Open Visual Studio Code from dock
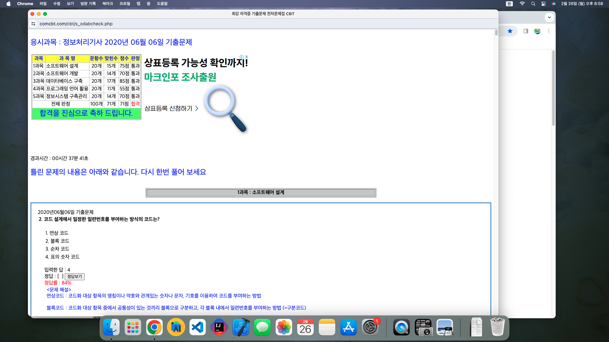Screen dimensions: 609x342 pyautogui.click(x=198, y=327)
